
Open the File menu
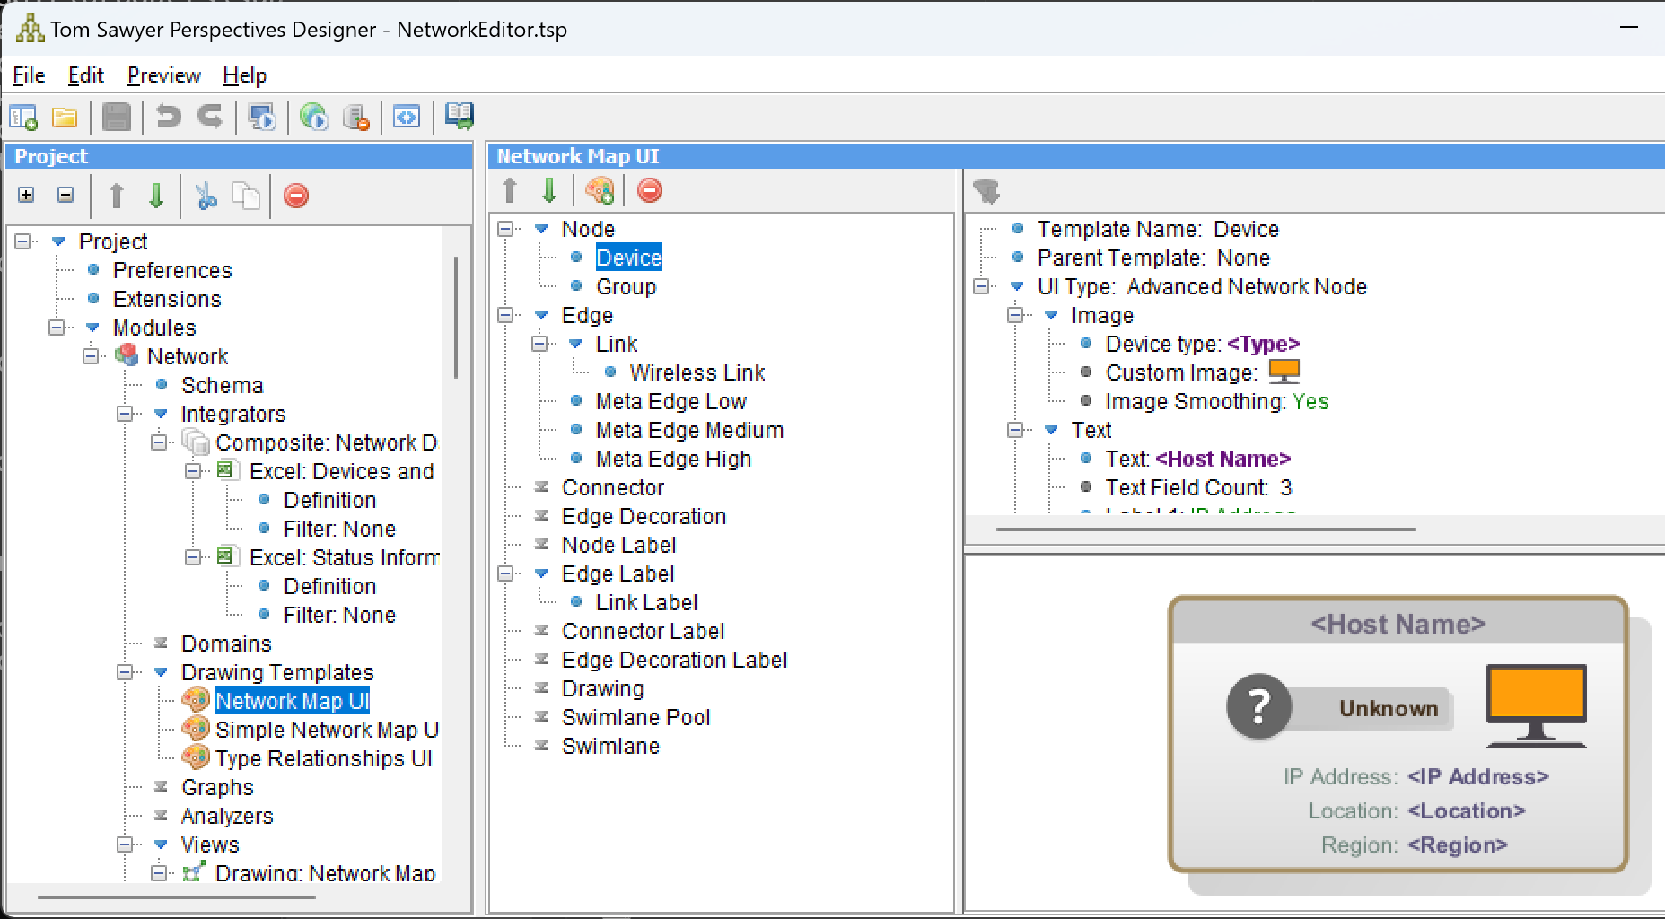click(29, 75)
